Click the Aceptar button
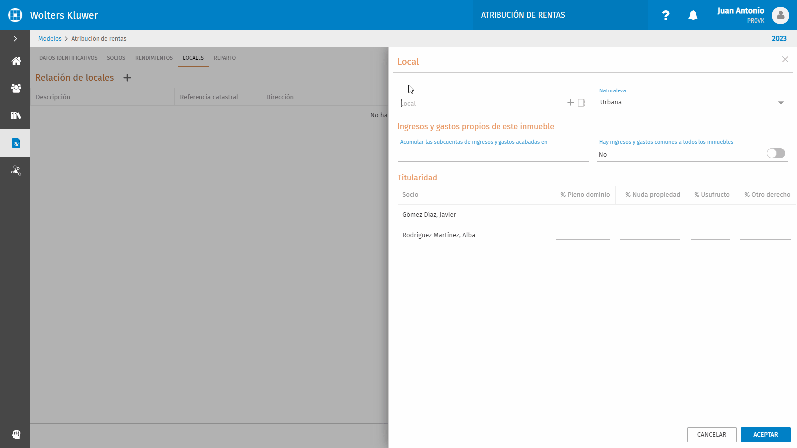This screenshot has width=797, height=448. pos(766,435)
